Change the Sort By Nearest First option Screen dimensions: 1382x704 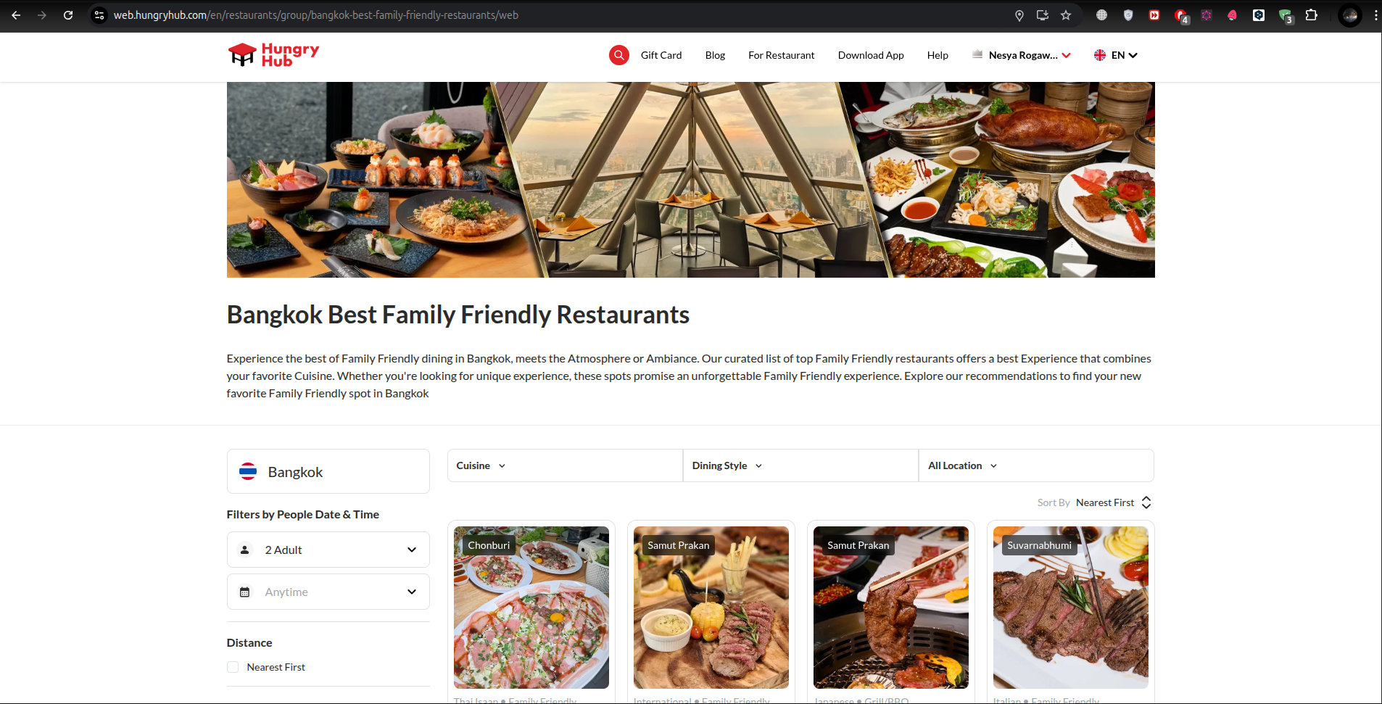(x=1112, y=502)
